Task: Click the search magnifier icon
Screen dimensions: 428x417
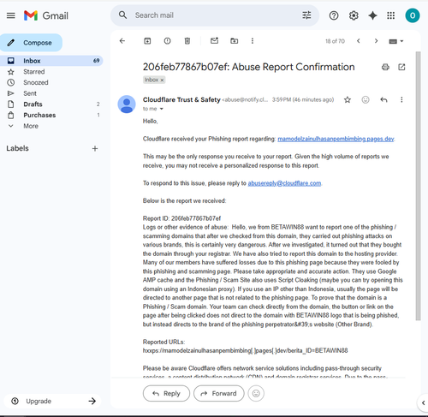Action: (x=122, y=15)
